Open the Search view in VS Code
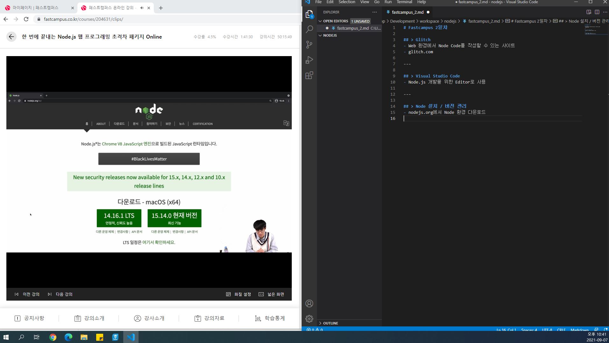The image size is (609, 343). pos(309,29)
